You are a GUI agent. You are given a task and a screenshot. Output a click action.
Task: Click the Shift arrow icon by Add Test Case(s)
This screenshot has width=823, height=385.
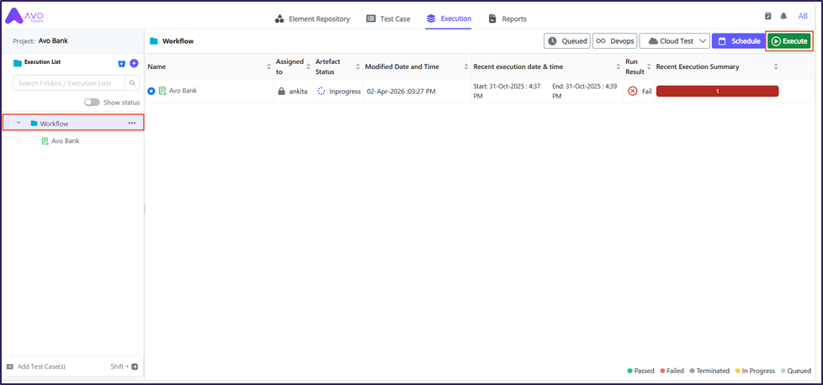tap(134, 367)
